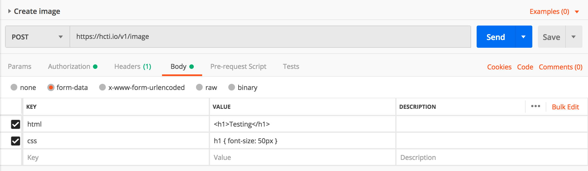This screenshot has height=171, width=588.
Task: Open the Save options arrow
Action: pyautogui.click(x=574, y=37)
